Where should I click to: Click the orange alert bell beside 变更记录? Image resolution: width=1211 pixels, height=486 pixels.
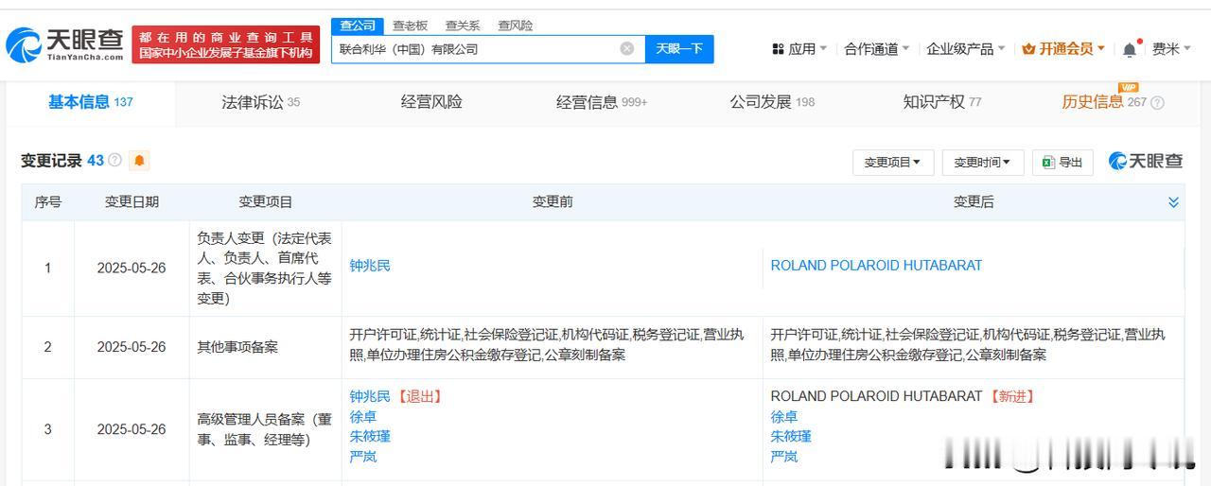pyautogui.click(x=139, y=161)
